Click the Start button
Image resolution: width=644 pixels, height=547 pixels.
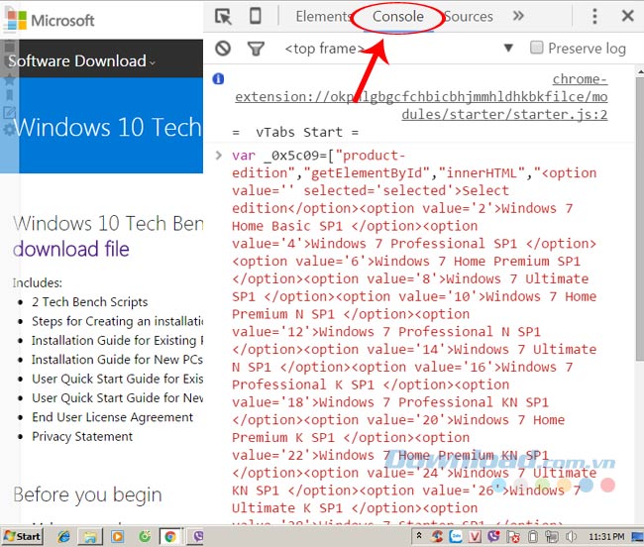(23, 536)
